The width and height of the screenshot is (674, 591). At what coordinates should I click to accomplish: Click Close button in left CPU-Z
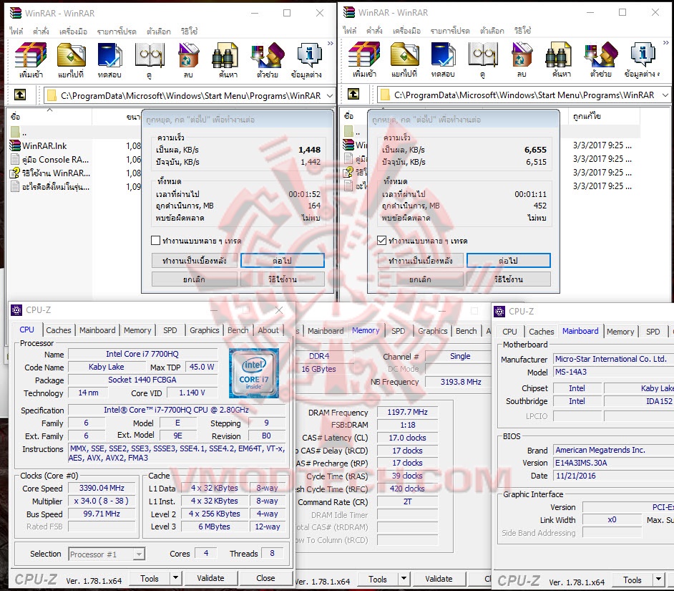point(265,578)
